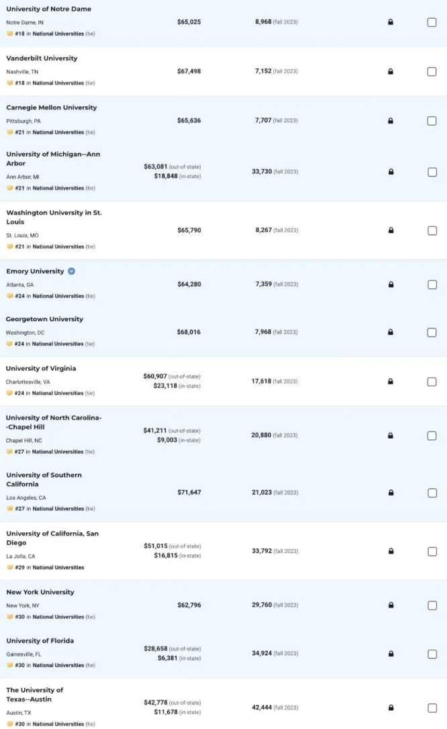Image resolution: width=447 pixels, height=729 pixels.
Task: Open the Vanderbilt University link
Action: click(42, 58)
